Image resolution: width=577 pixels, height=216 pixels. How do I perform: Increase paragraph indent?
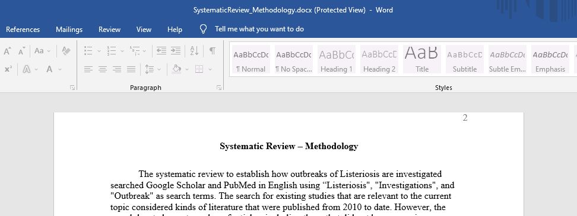tap(176, 51)
